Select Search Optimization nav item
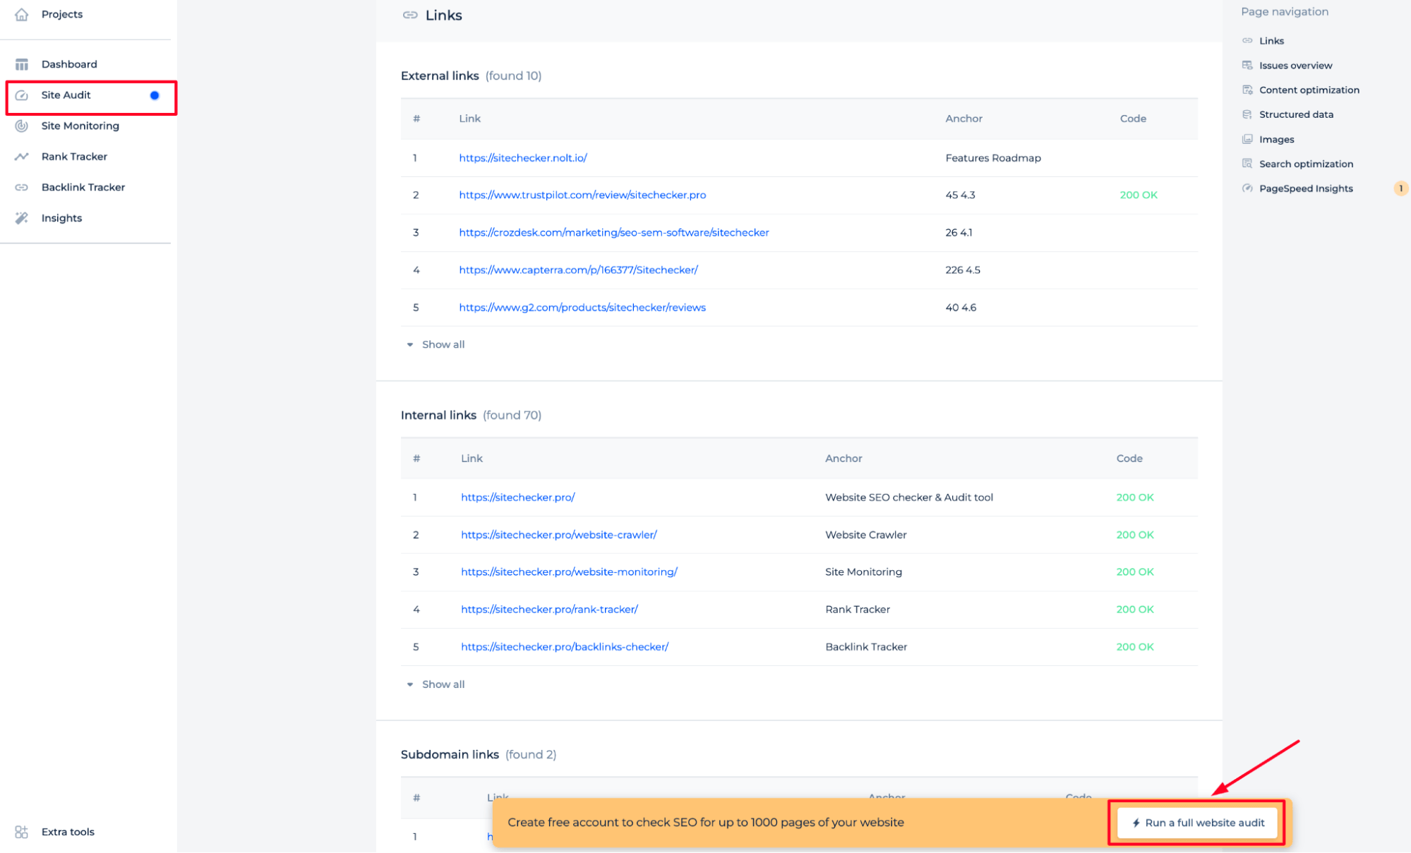Image resolution: width=1411 pixels, height=853 pixels. [x=1307, y=163]
